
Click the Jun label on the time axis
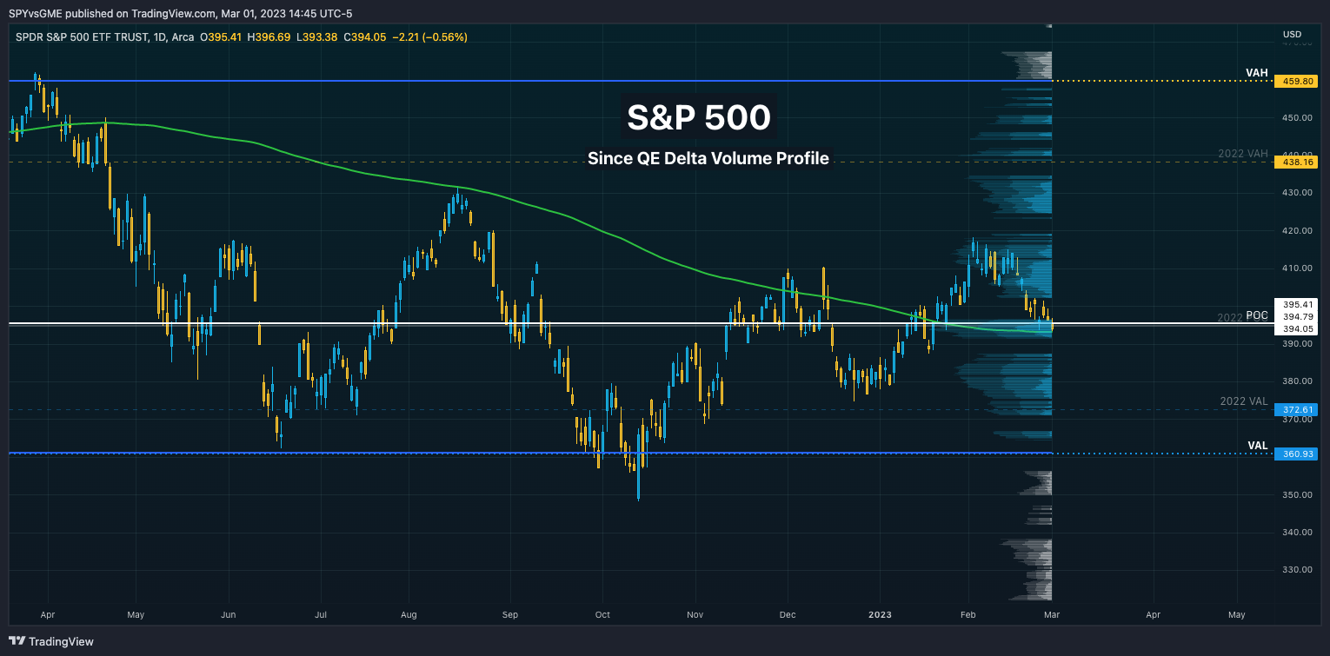pos(228,615)
